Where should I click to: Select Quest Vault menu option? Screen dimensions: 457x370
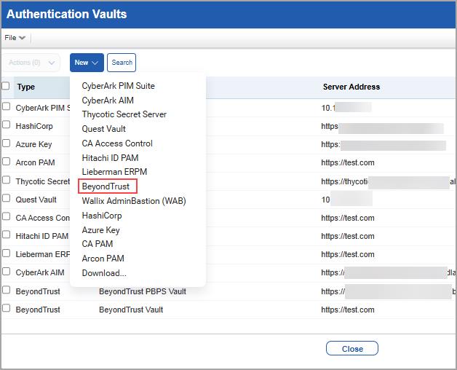tap(104, 129)
